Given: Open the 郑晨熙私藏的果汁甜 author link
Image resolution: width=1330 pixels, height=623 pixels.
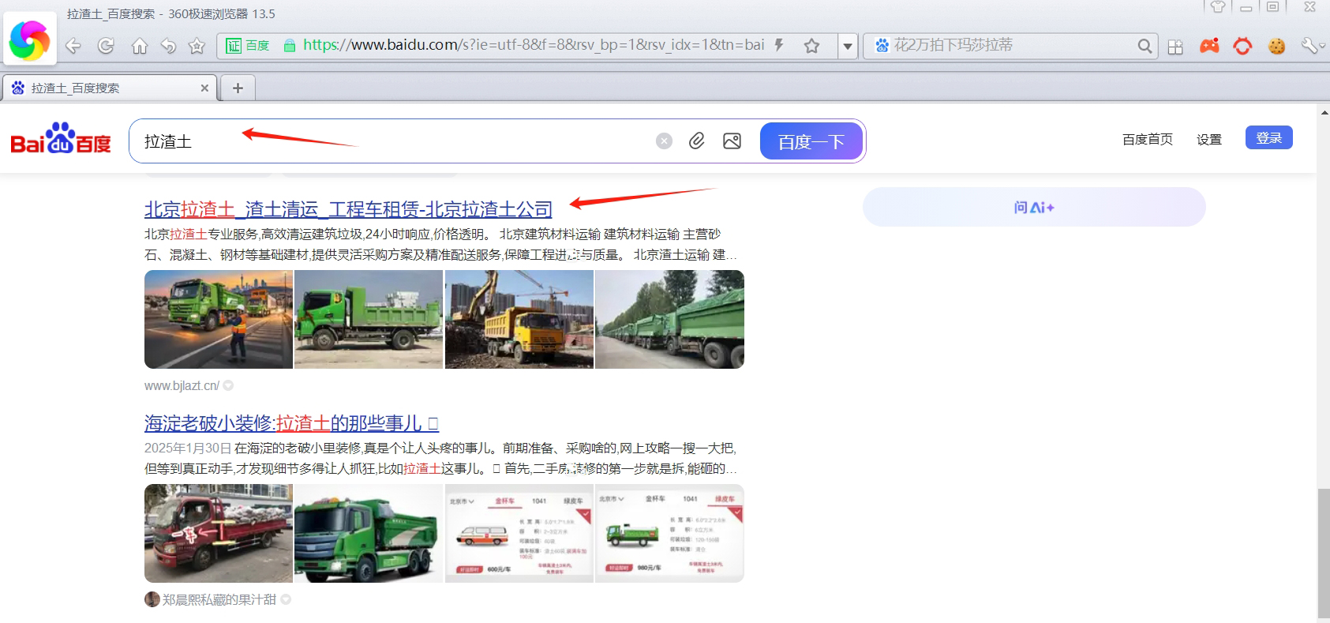Looking at the screenshot, I should 219,599.
